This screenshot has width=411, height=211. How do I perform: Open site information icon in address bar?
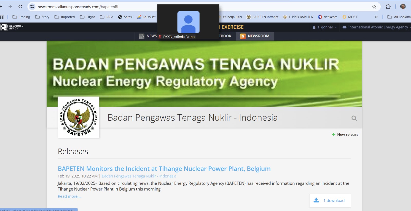[x=32, y=7]
